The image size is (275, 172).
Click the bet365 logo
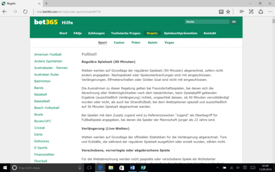pyautogui.click(x=46, y=22)
